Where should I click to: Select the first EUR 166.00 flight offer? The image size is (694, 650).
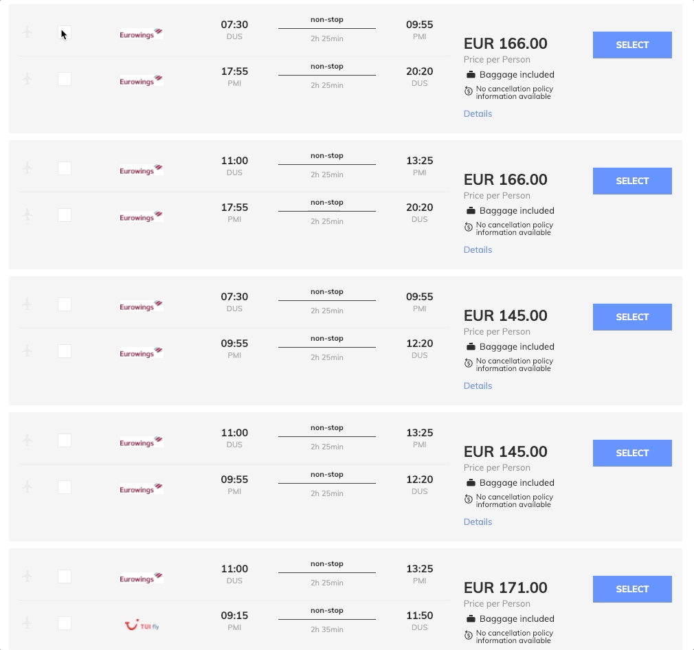coord(632,45)
